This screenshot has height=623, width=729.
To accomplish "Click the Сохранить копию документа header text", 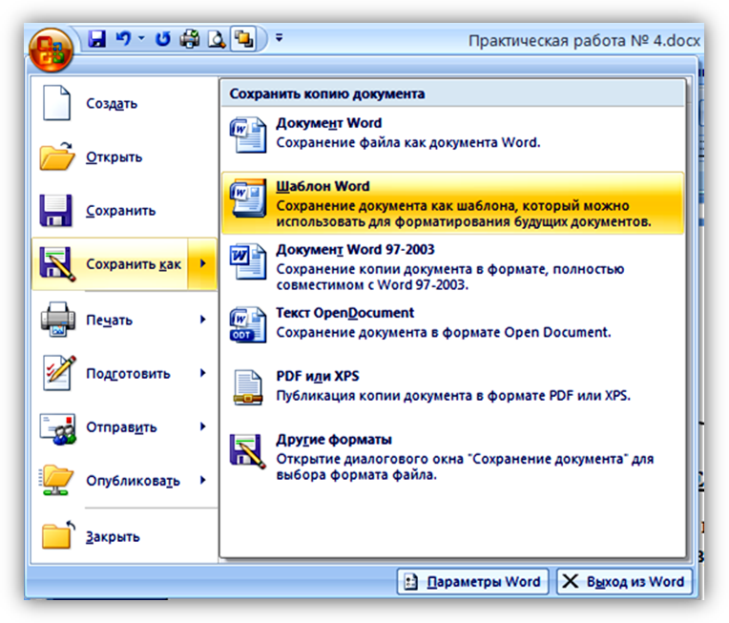I will [327, 93].
